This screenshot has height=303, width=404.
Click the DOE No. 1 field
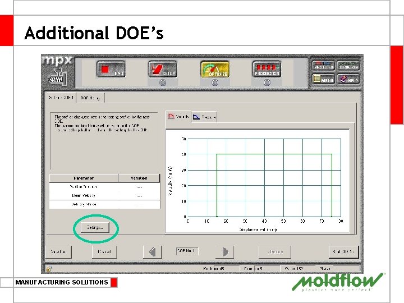tap(187, 251)
